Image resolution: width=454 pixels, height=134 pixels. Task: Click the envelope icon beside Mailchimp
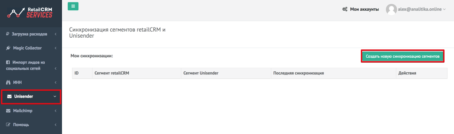coord(8,111)
